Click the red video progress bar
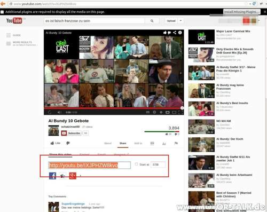Viewport: 267px width, 212px height. pos(113,108)
